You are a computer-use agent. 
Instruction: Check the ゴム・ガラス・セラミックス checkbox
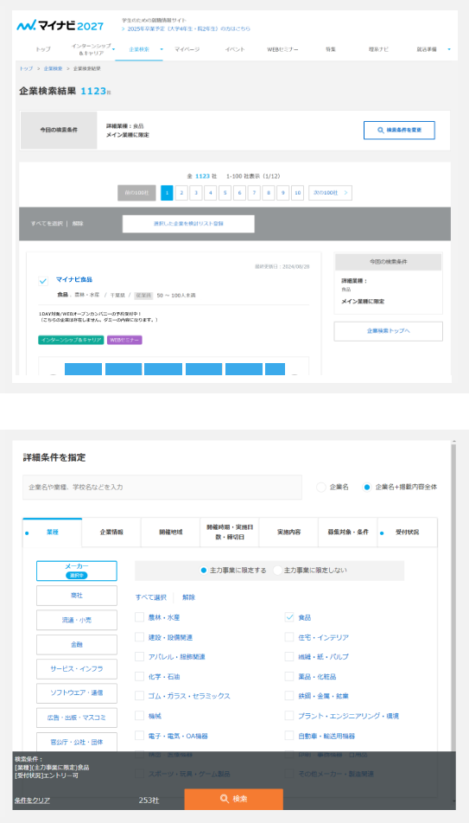[x=139, y=696]
